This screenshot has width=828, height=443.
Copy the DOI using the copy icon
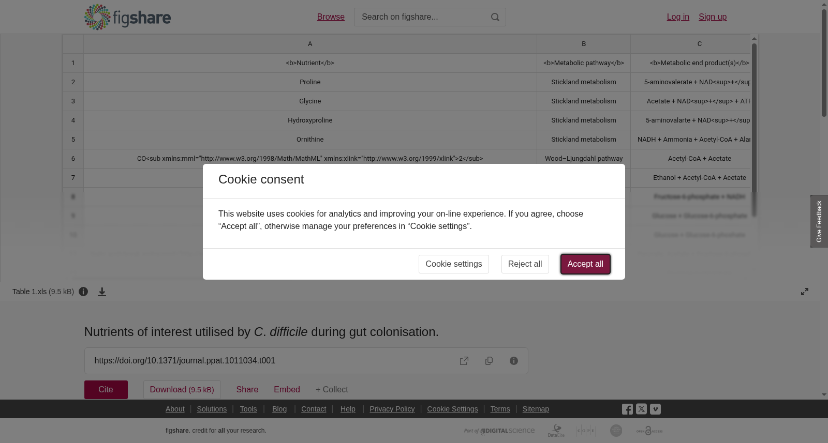point(489,361)
